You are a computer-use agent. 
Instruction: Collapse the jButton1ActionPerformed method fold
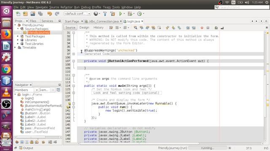[x=73, y=61]
